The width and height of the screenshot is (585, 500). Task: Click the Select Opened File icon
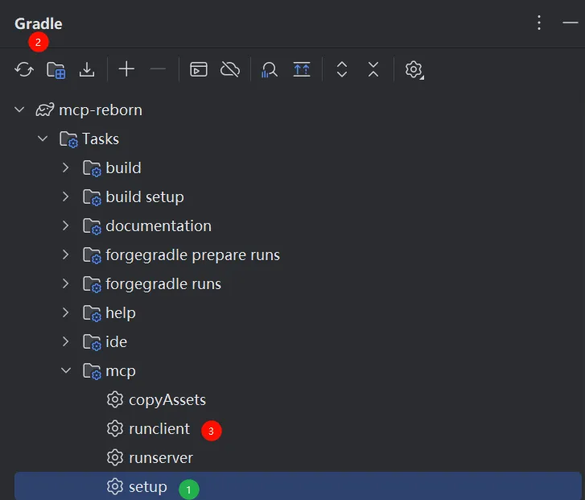click(302, 70)
